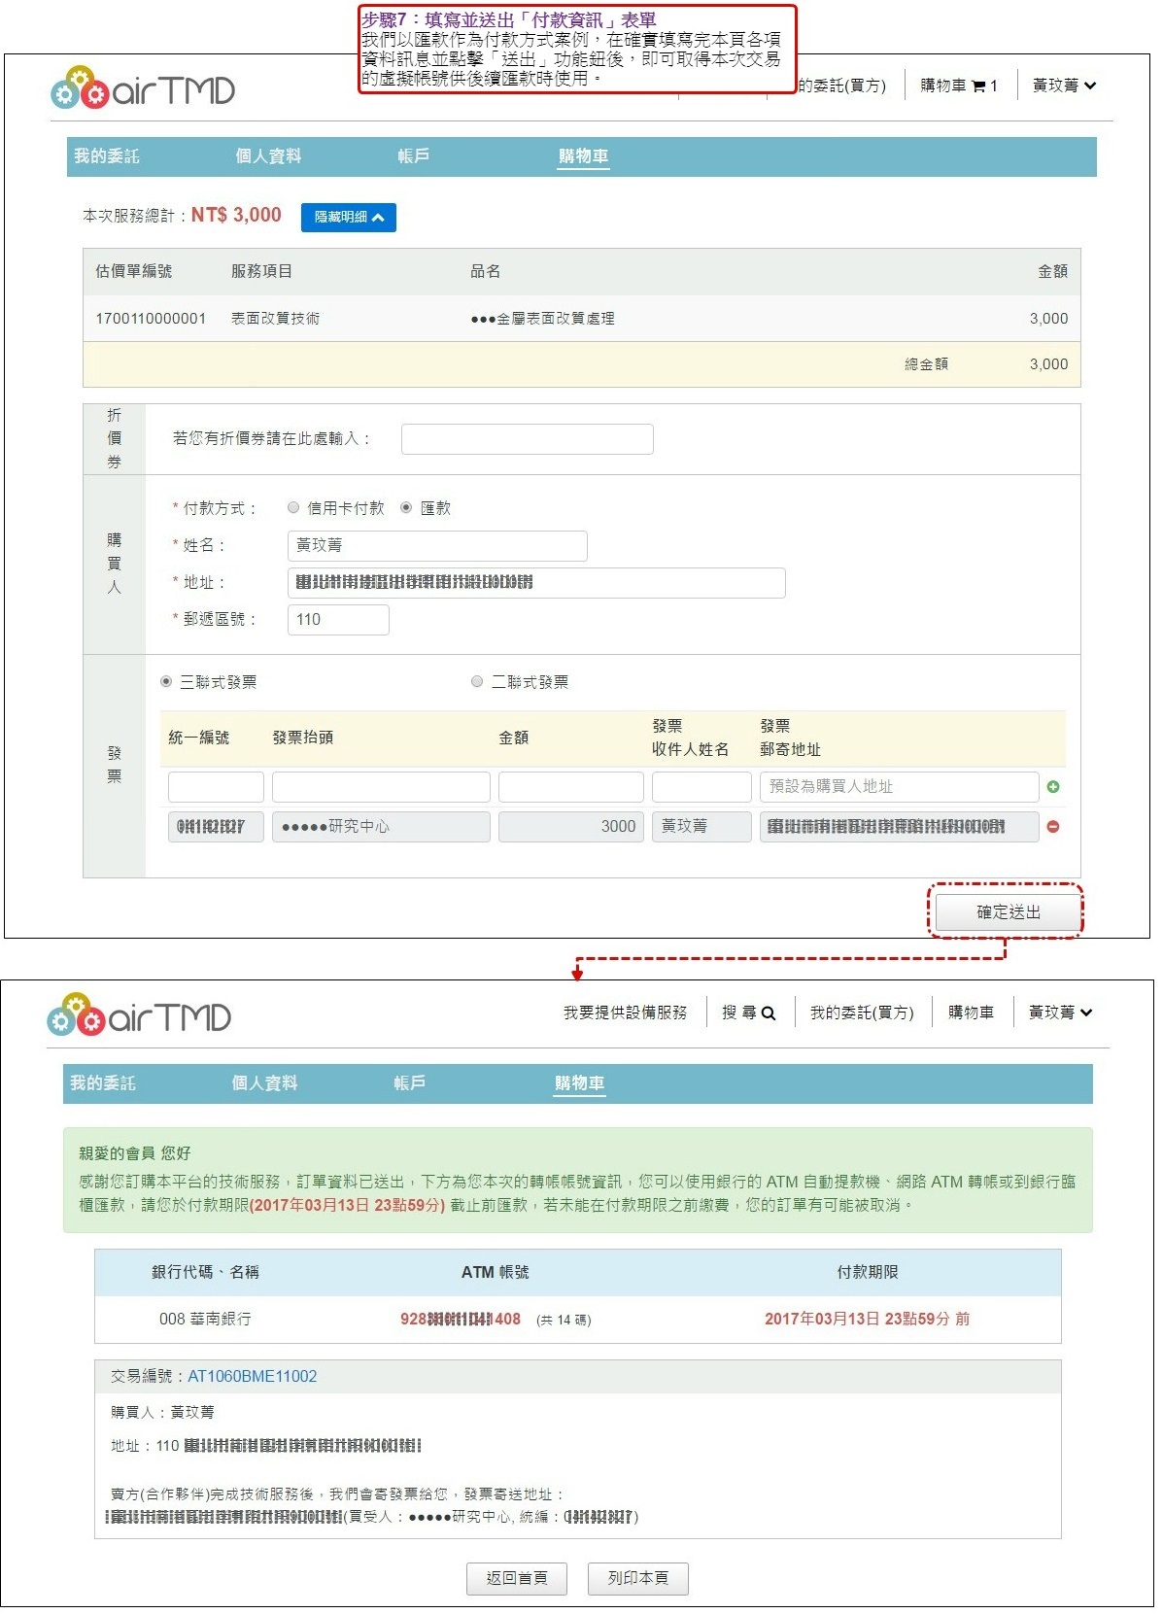Click the airTMD logo in top page
The image size is (1163, 1614).
(143, 89)
